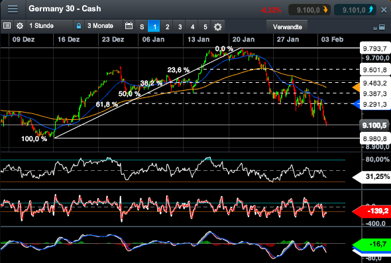
Task: Toggle the blue lock icon
Action: (x=79, y=26)
